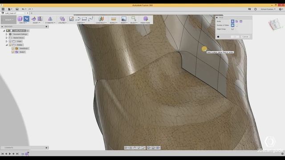Toggle visibility bulb of the root component

click(x=8, y=31)
